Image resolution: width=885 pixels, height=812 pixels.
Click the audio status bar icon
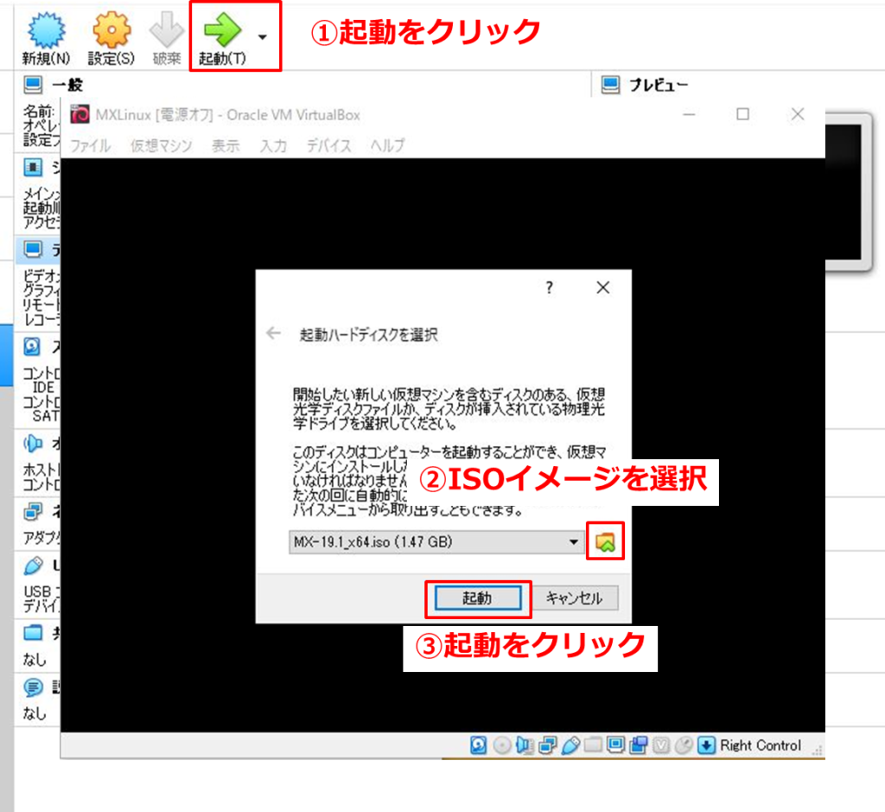(x=524, y=745)
